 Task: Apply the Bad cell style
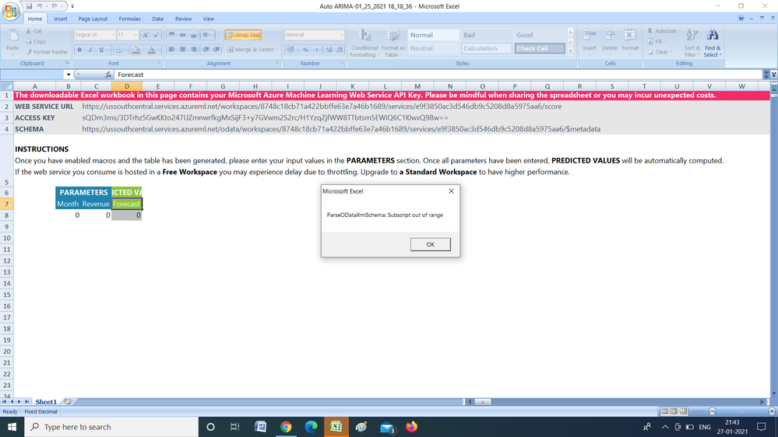coord(486,35)
